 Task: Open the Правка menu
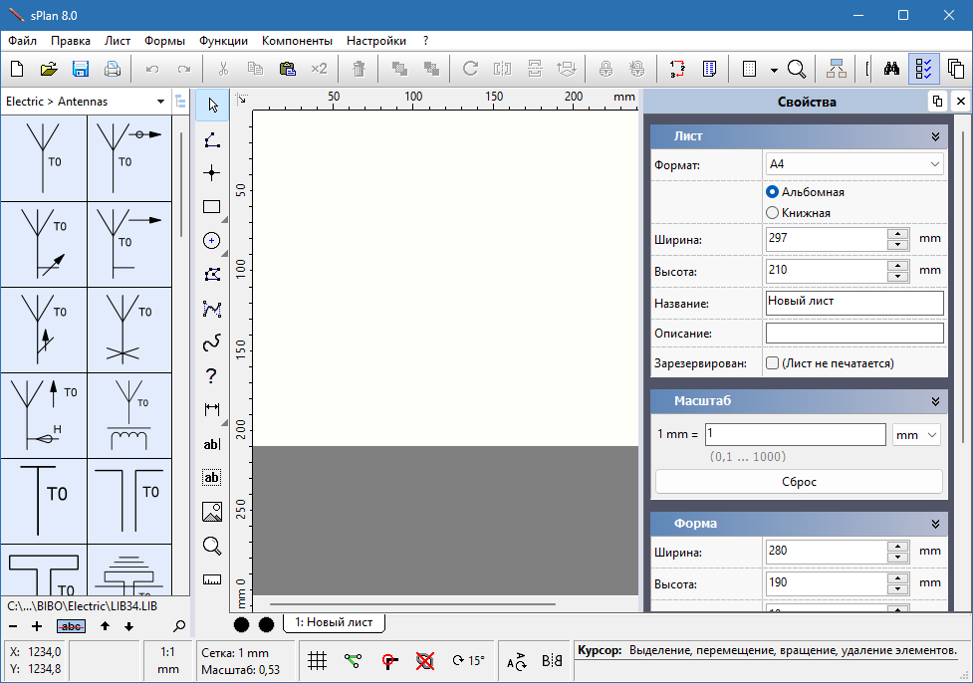point(70,41)
